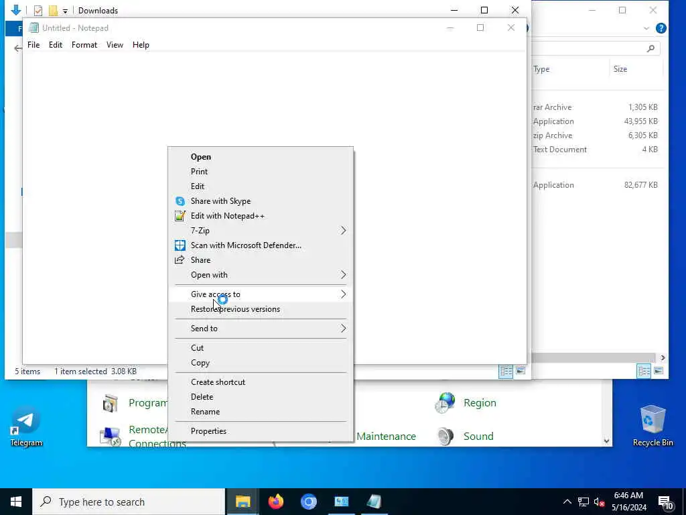
Task: Show hidden system tray icons chevron
Action: pyautogui.click(x=567, y=502)
